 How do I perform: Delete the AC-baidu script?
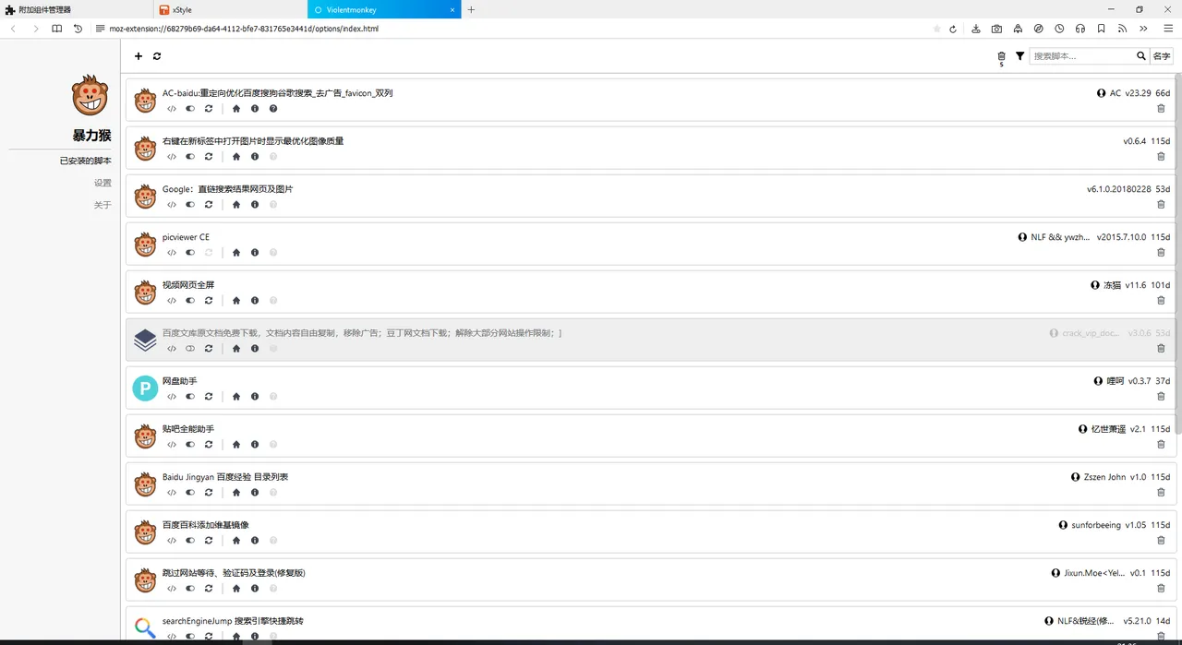tap(1161, 109)
